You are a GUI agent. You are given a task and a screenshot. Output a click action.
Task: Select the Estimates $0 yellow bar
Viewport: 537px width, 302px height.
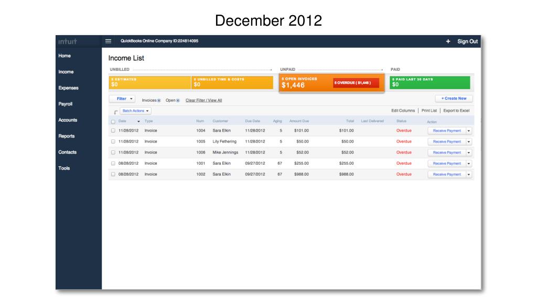click(149, 82)
